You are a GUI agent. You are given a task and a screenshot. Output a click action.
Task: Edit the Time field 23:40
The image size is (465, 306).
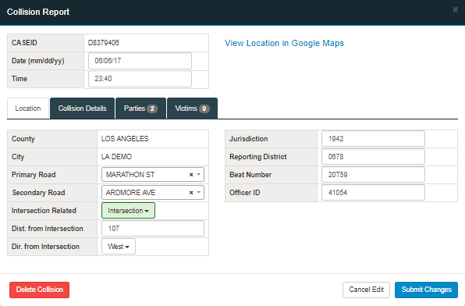[140, 79]
